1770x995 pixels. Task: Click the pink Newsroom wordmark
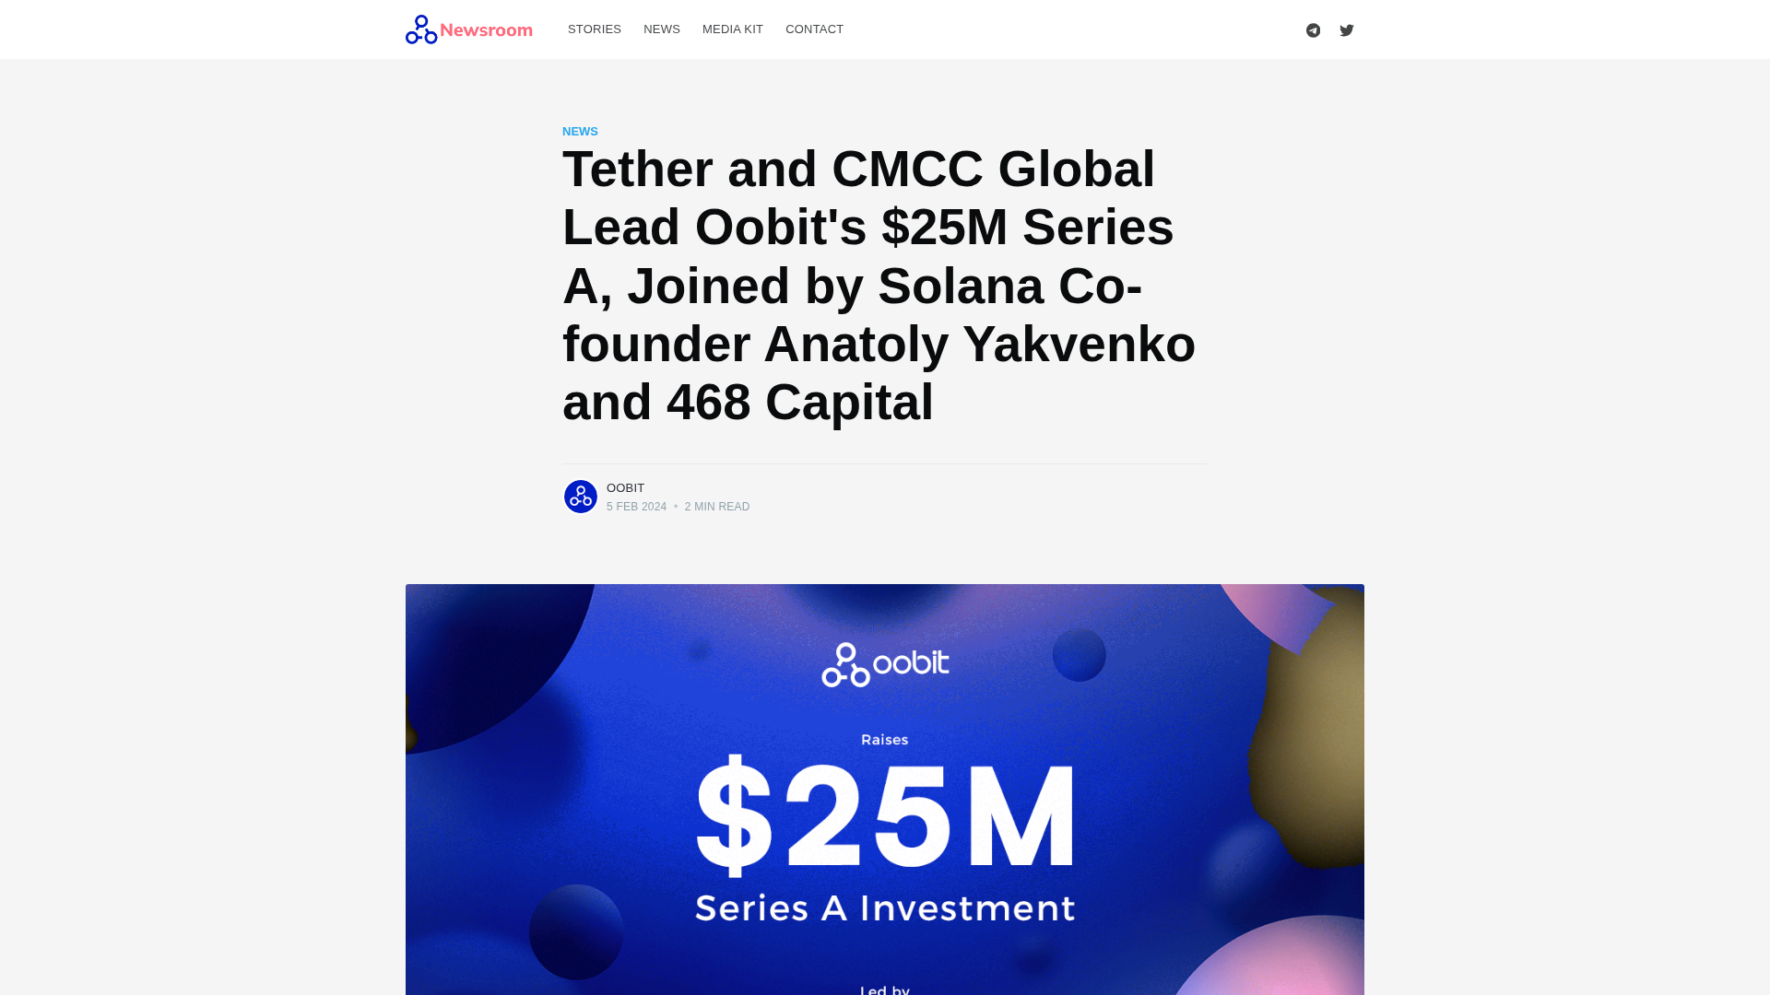tap(486, 30)
